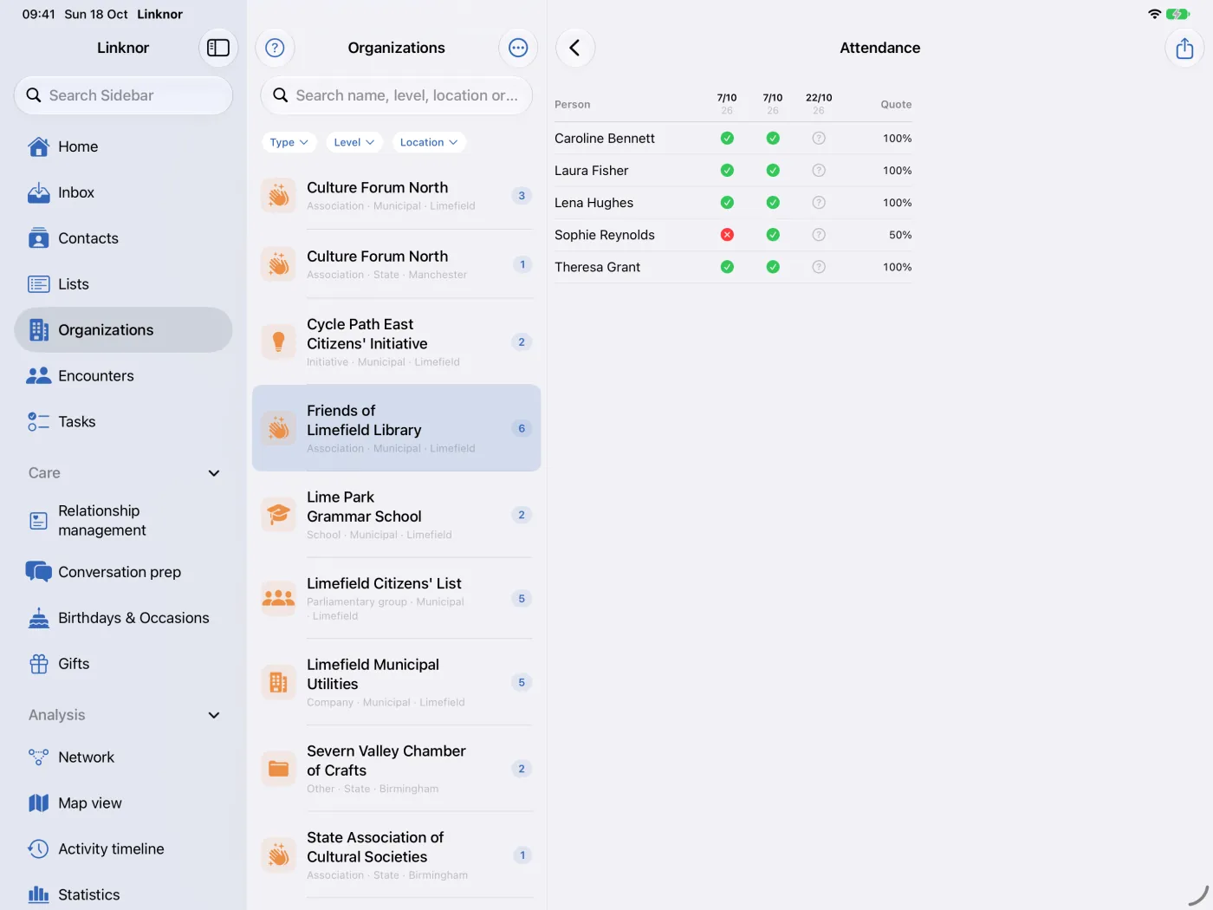Go back from the Attendance view

[x=575, y=48]
